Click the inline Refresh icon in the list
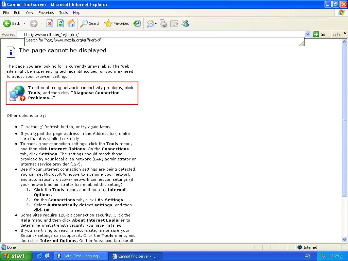The image size is (348, 261). [x=41, y=127]
